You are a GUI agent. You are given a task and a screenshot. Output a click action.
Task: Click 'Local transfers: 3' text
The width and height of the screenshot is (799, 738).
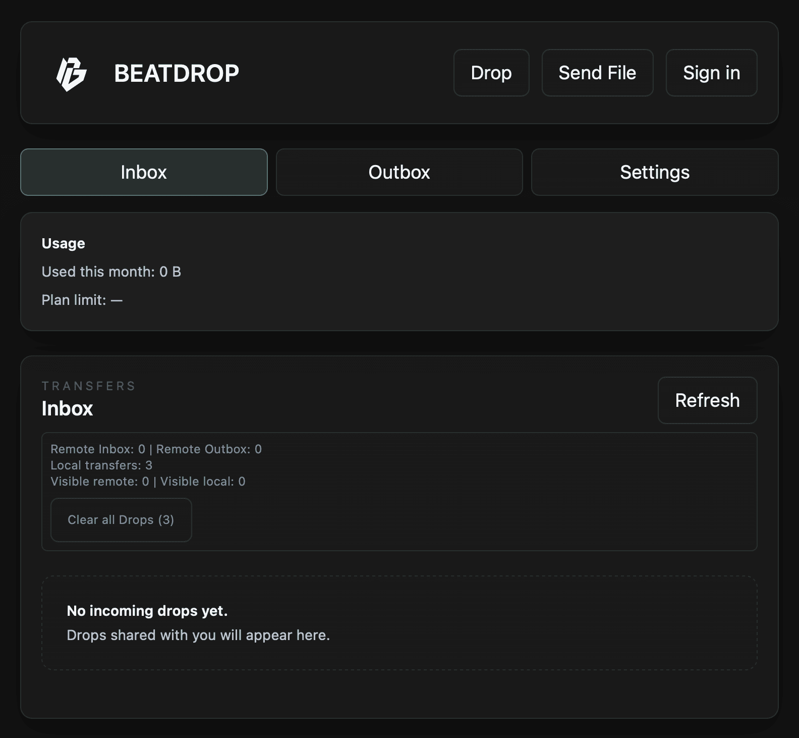tap(101, 465)
